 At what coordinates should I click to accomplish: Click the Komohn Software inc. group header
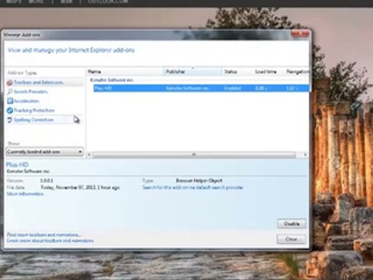[x=112, y=80]
